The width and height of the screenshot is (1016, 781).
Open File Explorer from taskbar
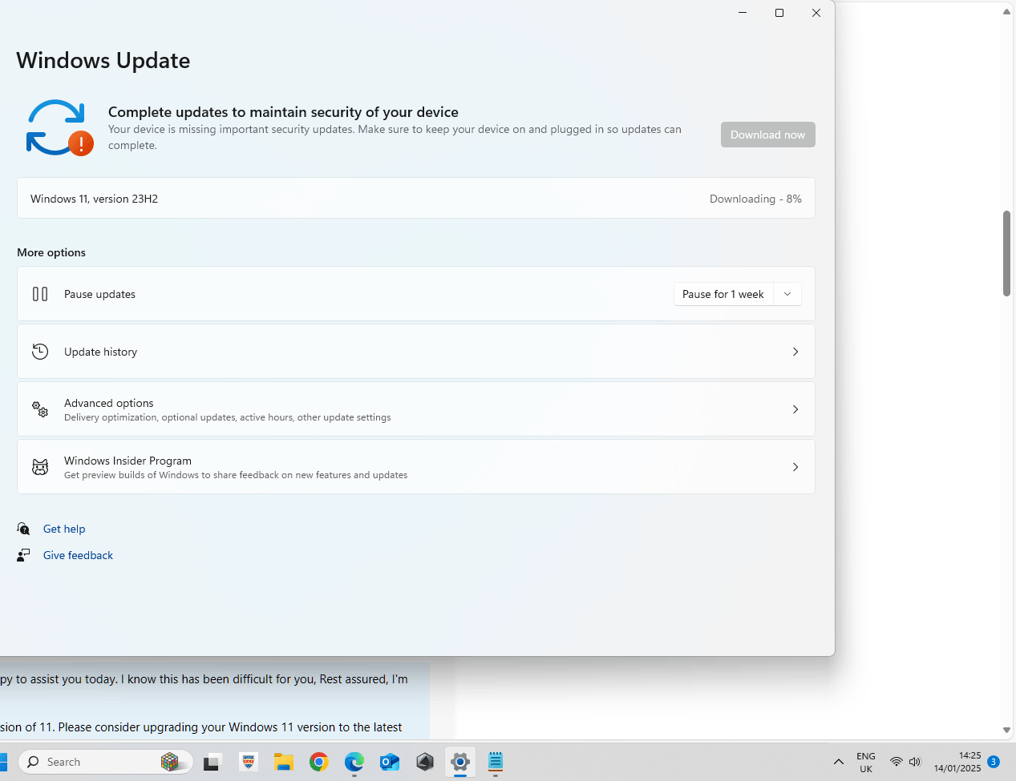284,762
